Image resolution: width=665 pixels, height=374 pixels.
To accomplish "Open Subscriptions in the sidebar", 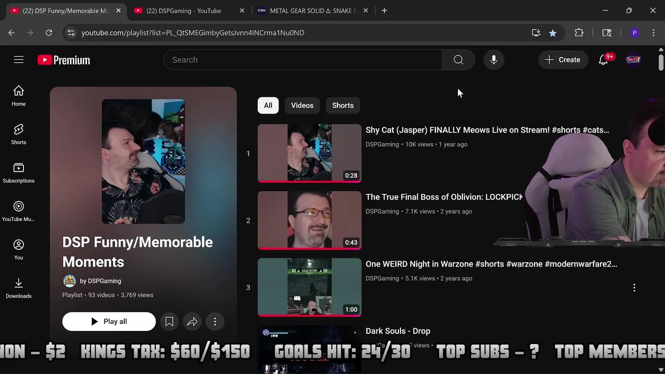I will coord(19,173).
